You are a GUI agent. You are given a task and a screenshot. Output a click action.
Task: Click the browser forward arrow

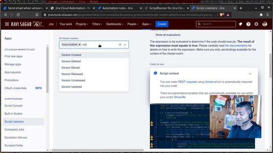point(12,15)
